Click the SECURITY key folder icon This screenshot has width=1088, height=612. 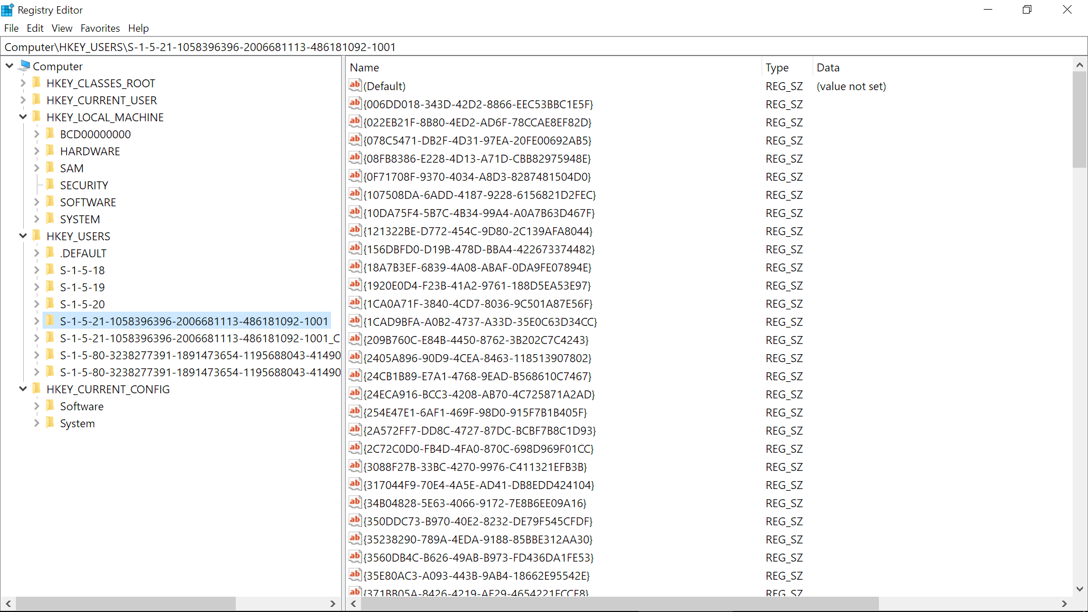tap(51, 185)
